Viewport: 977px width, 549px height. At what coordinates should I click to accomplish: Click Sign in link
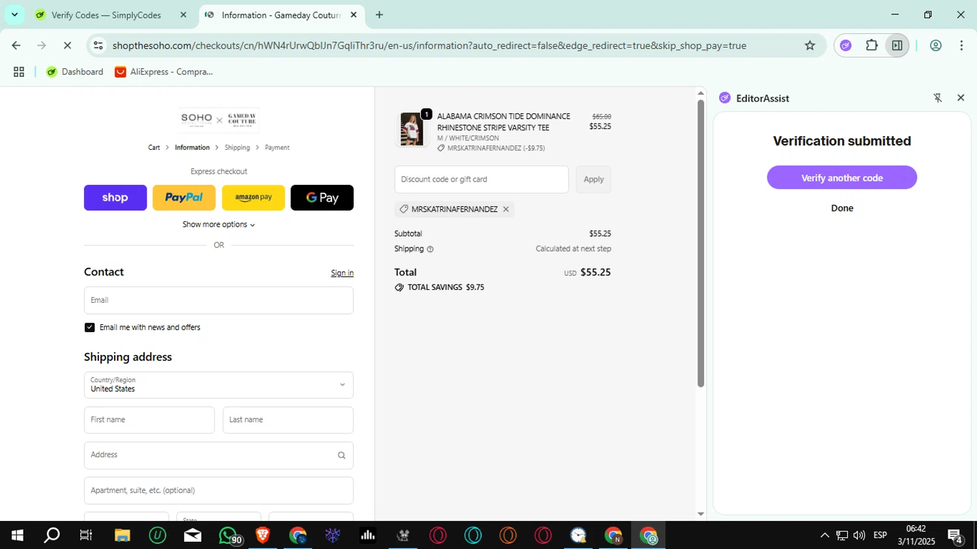coord(342,273)
